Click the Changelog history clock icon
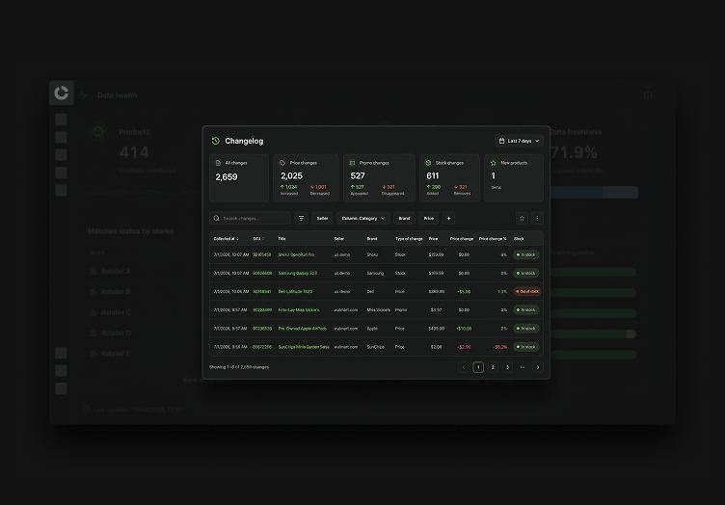 click(x=215, y=141)
